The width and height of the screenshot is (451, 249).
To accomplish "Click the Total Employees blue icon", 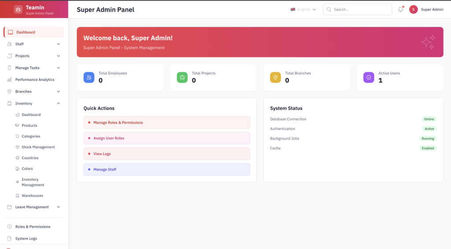I will 89,77.
